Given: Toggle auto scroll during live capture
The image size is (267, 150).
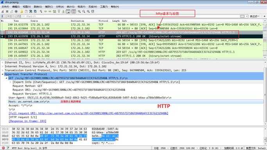Looking at the screenshot, I should [x=68, y=11].
